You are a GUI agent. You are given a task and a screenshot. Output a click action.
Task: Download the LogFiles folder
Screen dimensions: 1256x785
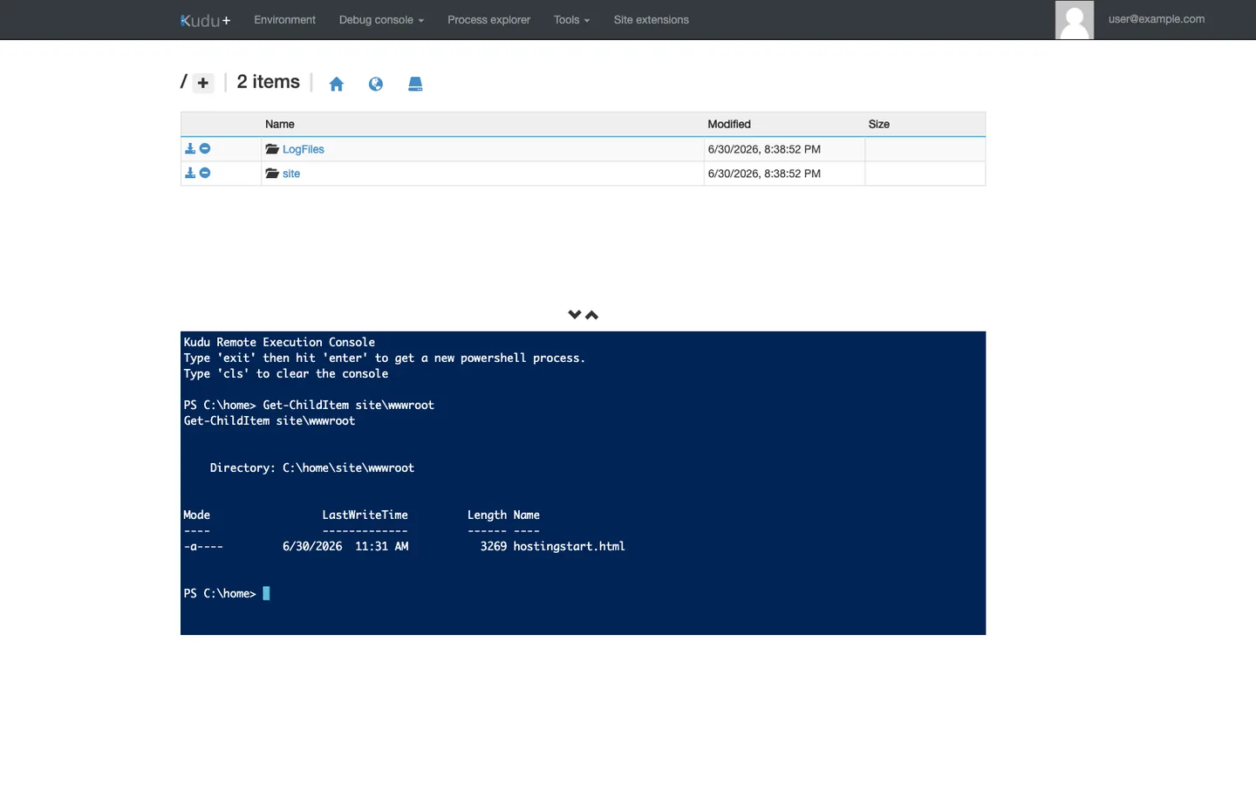coord(190,149)
